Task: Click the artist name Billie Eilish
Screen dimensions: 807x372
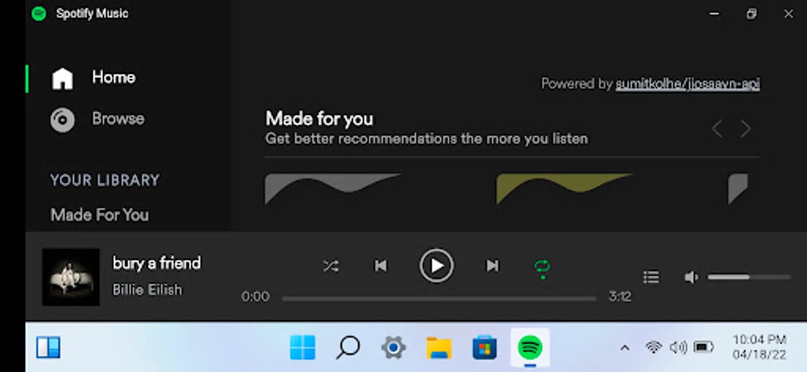Action: (147, 290)
